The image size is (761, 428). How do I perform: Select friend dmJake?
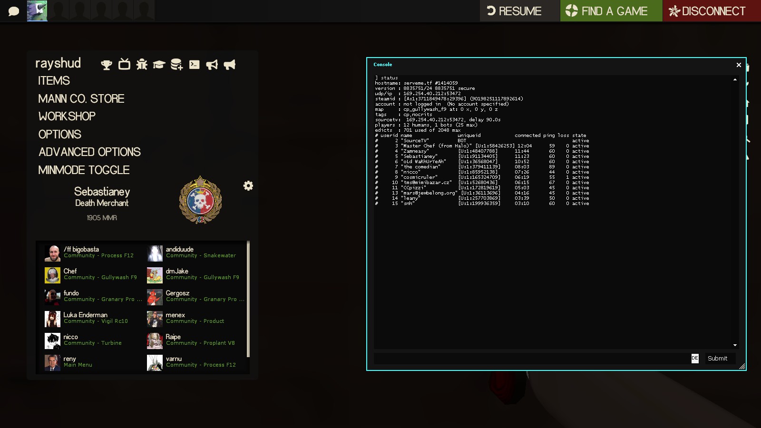point(195,275)
